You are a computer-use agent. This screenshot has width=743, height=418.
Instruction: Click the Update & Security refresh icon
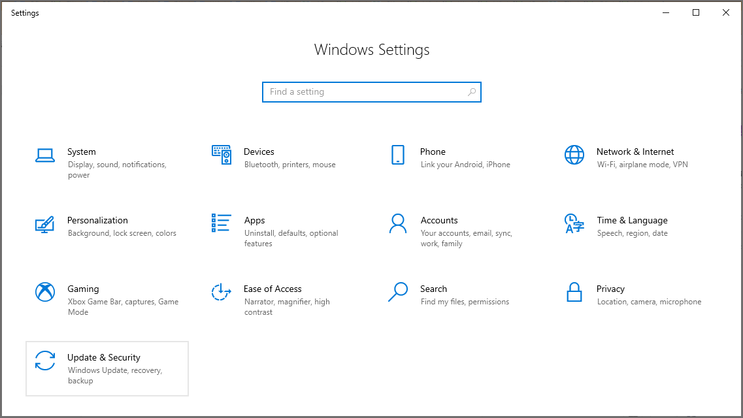[44, 361]
